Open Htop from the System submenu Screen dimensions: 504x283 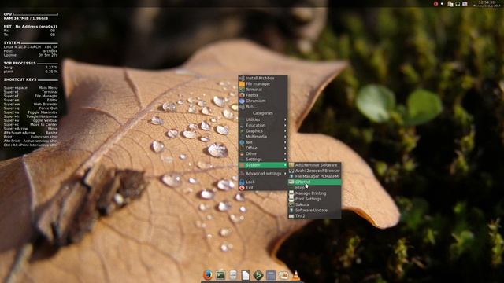click(x=314, y=188)
